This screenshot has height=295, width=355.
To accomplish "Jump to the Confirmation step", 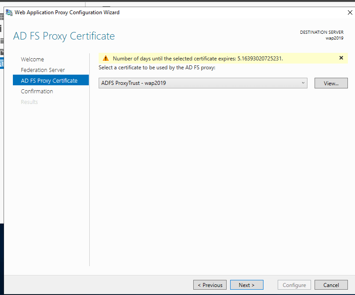I will pyautogui.click(x=37, y=91).
